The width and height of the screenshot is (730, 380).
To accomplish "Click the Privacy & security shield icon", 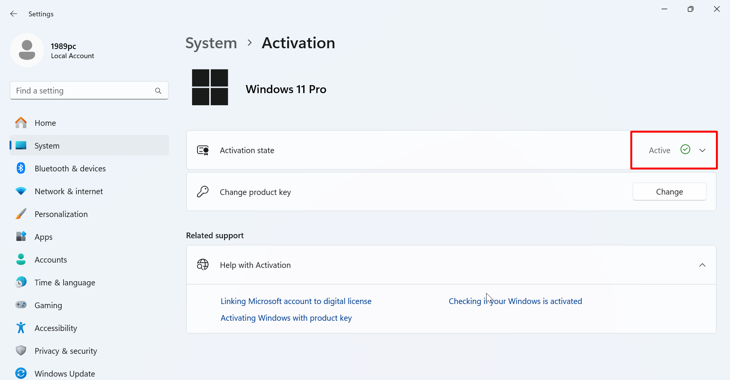I will click(x=21, y=350).
